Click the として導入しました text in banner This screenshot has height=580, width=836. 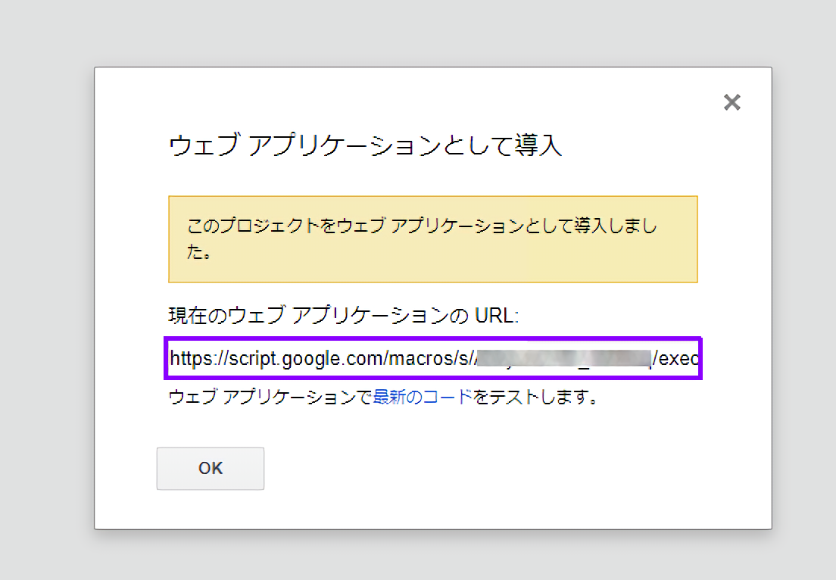591,227
